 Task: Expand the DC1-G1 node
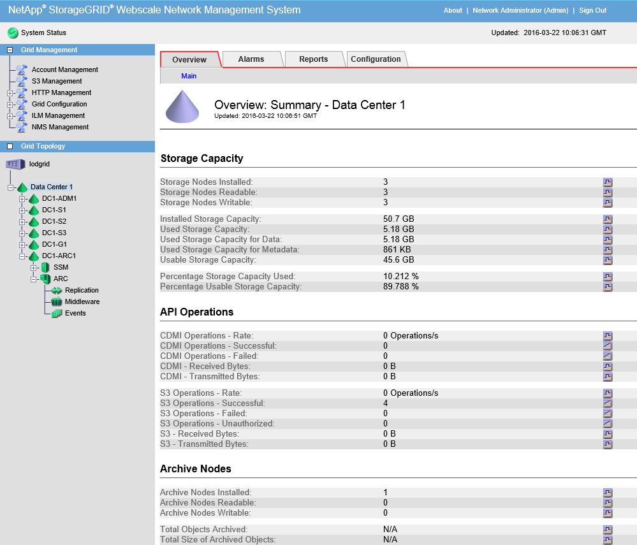pyautogui.click(x=22, y=245)
